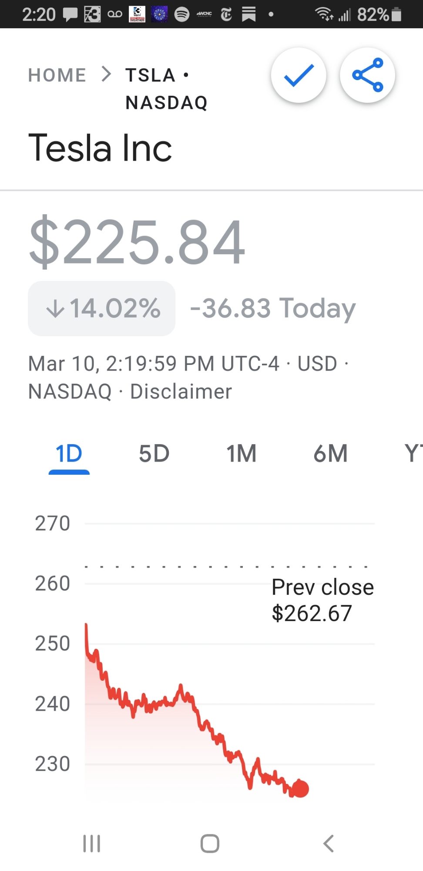Image resolution: width=423 pixels, height=871 pixels.
Task: Tap the New York Times notification icon
Action: [226, 15]
